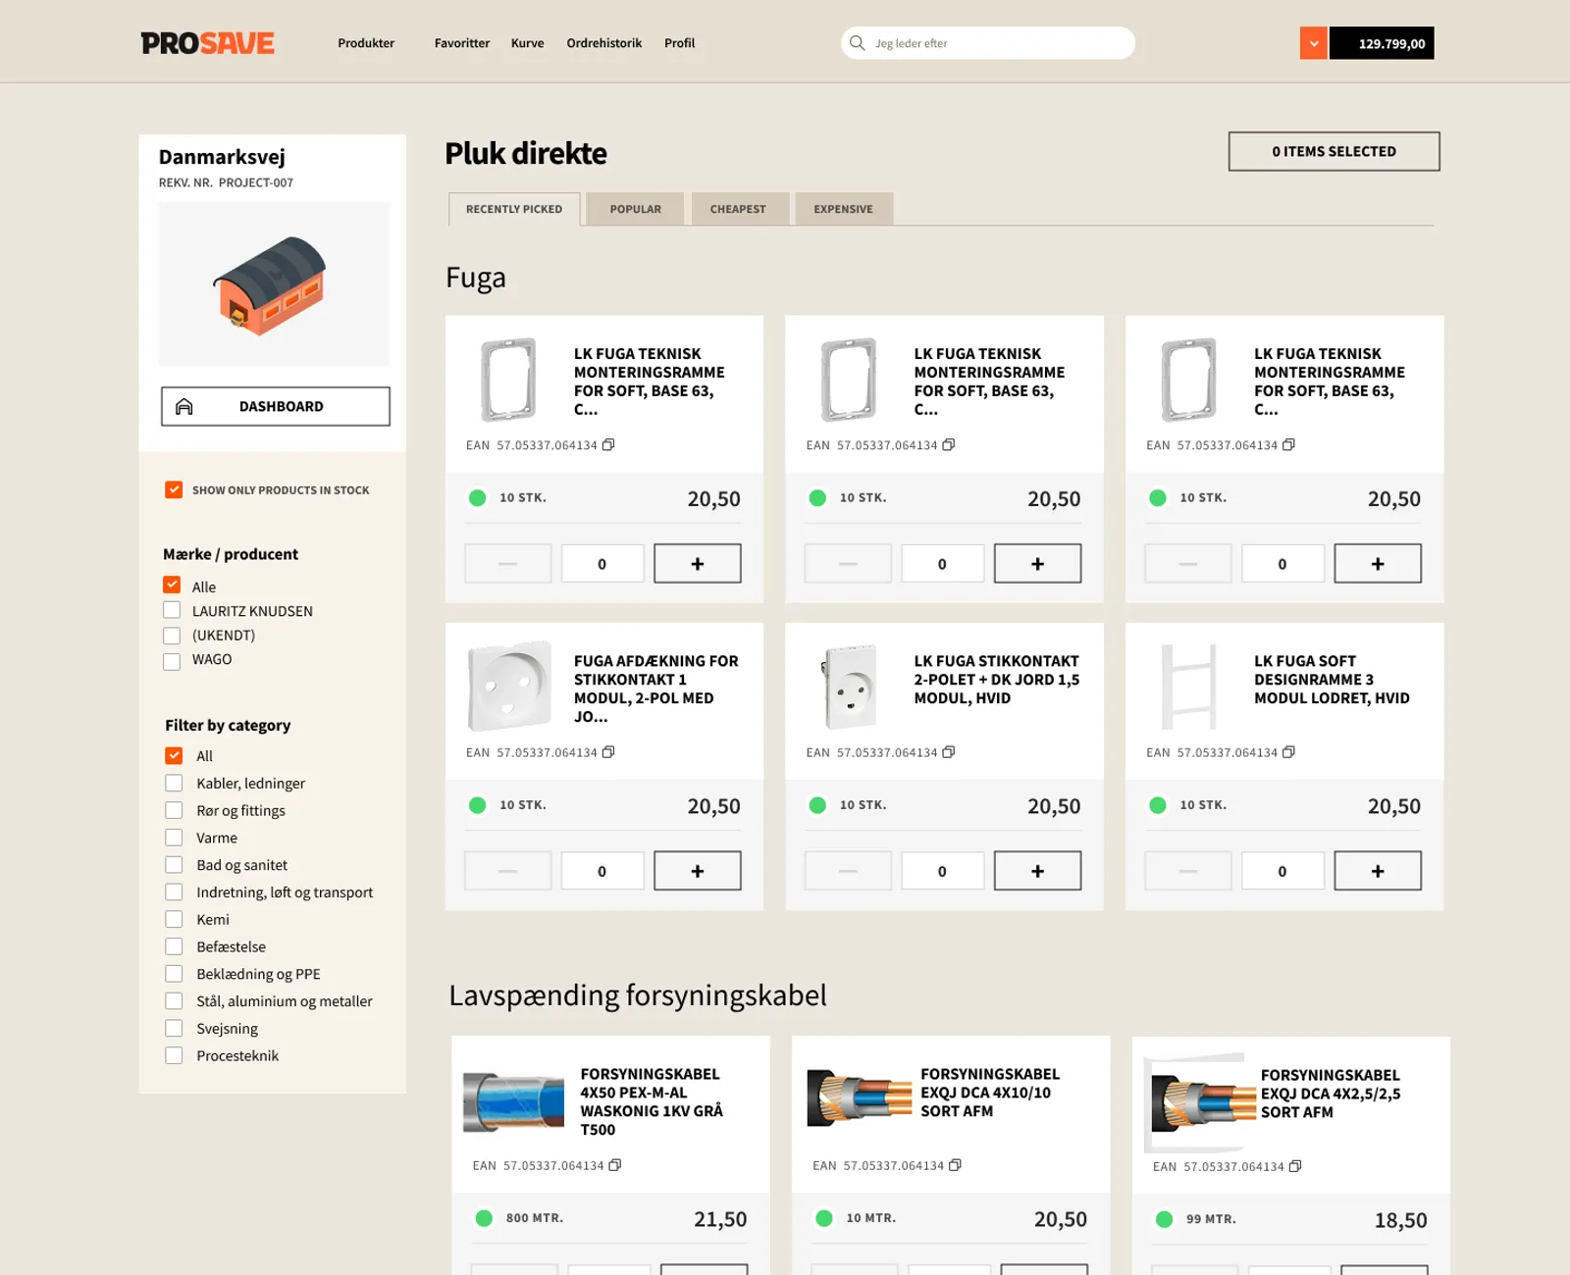Copy EAN of LK FUGA STIKKONTAKT product
1570x1275 pixels.
tap(949, 752)
